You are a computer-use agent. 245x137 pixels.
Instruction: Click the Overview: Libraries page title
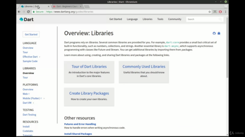pos(89,33)
